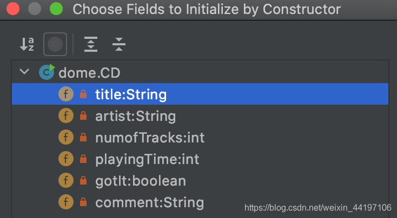The image size is (397, 218).
Task: Click the dome.CD class icon
Action: click(47, 72)
